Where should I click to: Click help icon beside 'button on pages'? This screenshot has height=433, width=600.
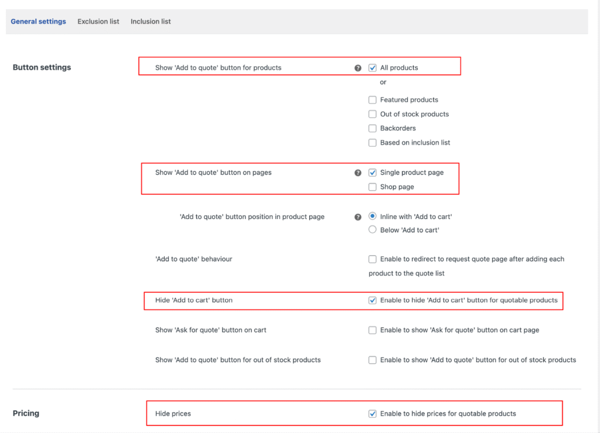(x=358, y=173)
